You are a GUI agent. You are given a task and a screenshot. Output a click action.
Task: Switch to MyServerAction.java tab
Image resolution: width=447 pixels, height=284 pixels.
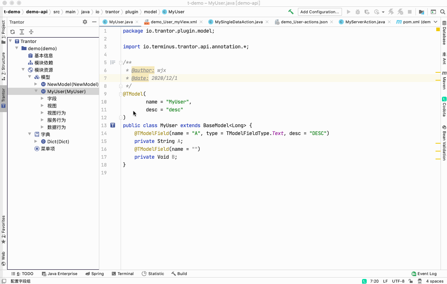click(x=365, y=22)
